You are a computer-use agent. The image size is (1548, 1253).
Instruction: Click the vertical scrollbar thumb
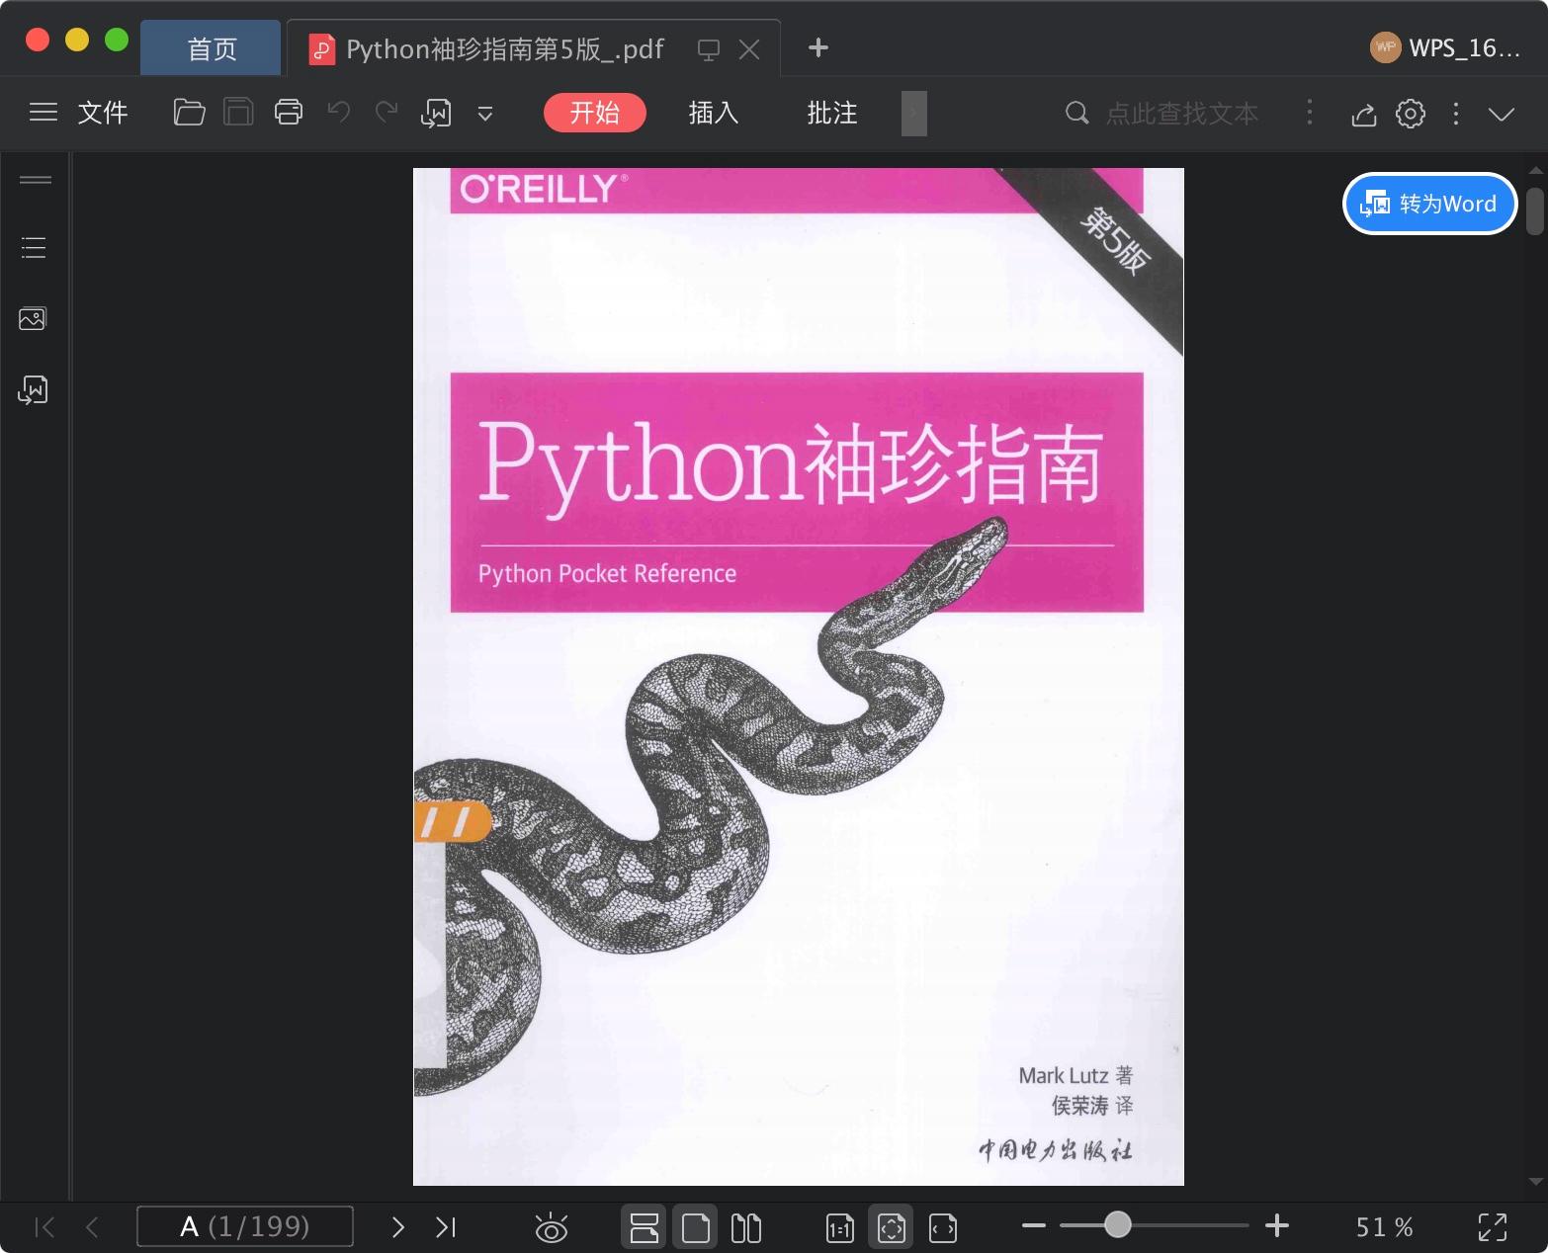1535,210
